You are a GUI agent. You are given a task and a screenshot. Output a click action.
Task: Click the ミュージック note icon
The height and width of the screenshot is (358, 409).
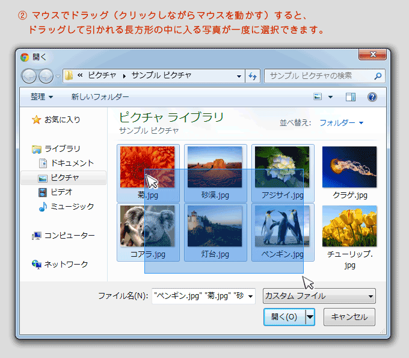click(x=43, y=207)
